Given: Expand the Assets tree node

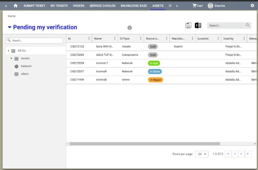Looking at the screenshot, I should point(11,58).
